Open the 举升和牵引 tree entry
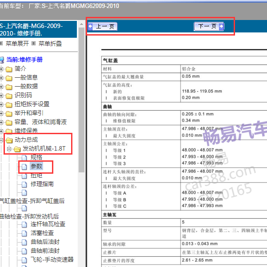The image size is (267, 267). point(29,113)
